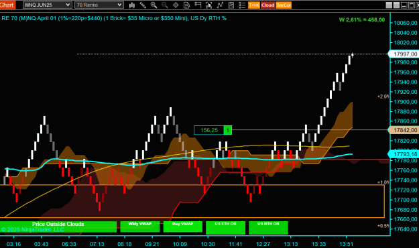This screenshot has width=419, height=248.
Task: Click the first gray window-linking square
Action: [x=389, y=5]
